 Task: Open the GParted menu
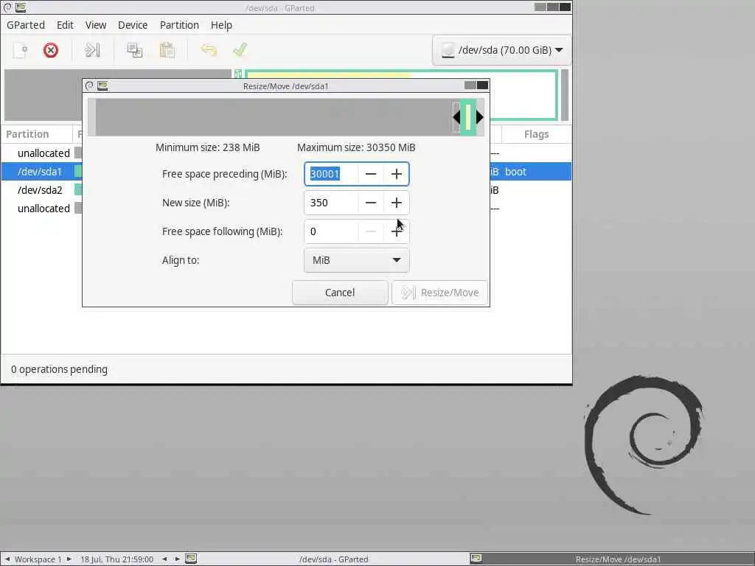click(26, 25)
